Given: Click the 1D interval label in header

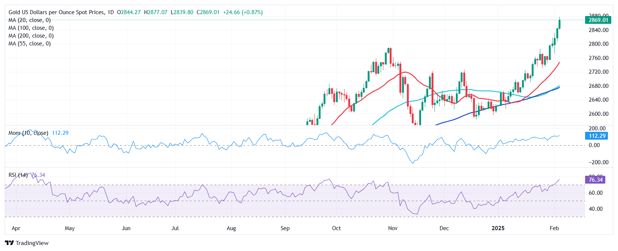Looking at the screenshot, I should 111,12.
